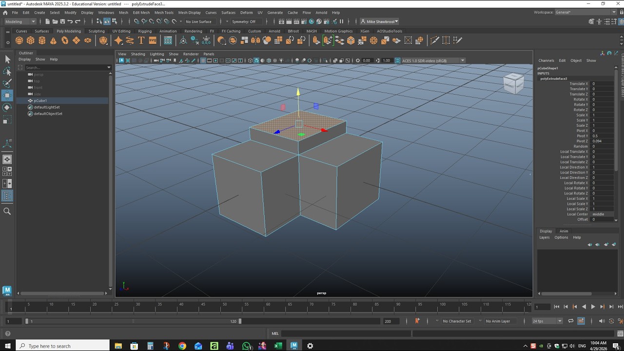The image size is (624, 351).
Task: Open Layers menu in the layer editor
Action: pyautogui.click(x=545, y=237)
